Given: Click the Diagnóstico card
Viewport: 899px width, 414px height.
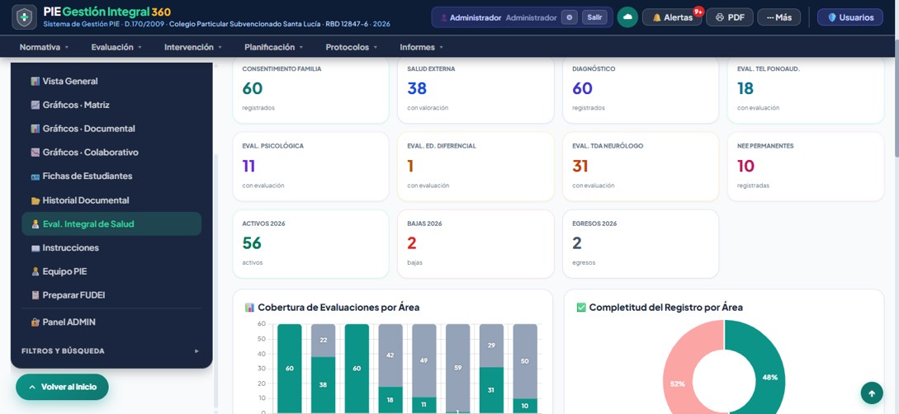Looking at the screenshot, I should click(x=641, y=90).
